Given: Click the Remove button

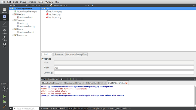Looking at the screenshot, I should (x=59, y=54).
